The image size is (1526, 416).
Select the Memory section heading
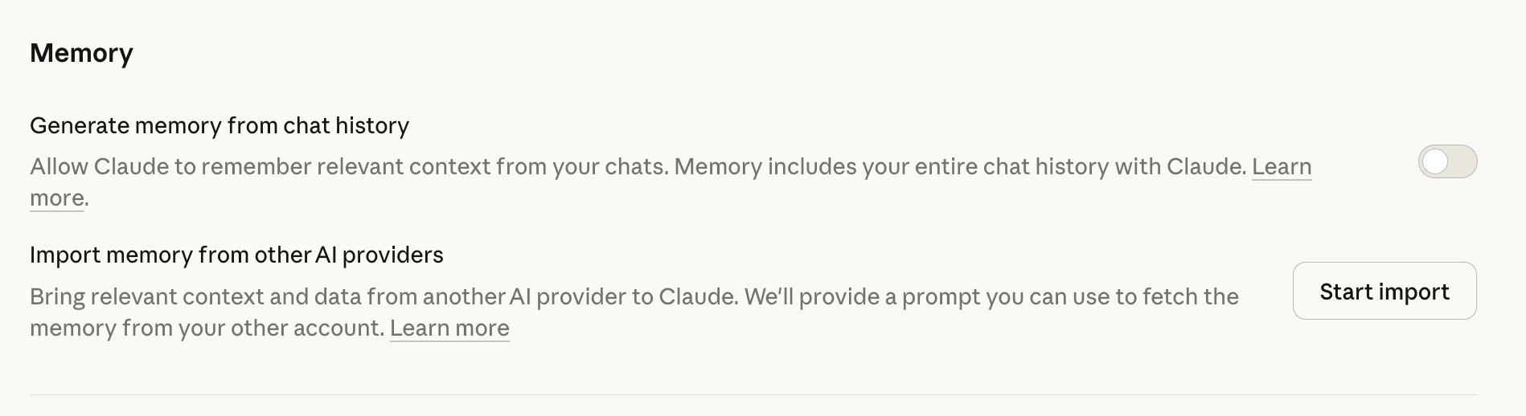81,53
